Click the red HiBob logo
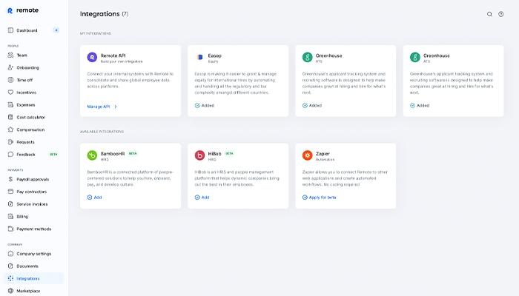Screen dimensions: 519x296 click(199, 155)
